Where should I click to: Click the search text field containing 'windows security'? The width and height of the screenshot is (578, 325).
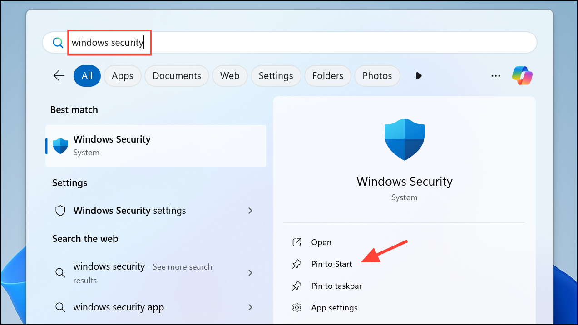tap(290, 43)
